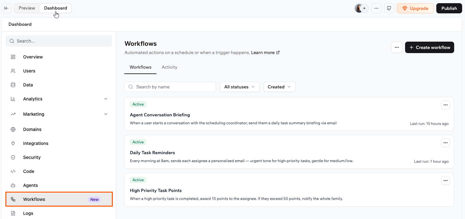Click the Logs document icon
The height and width of the screenshot is (219, 465).
coord(13,213)
